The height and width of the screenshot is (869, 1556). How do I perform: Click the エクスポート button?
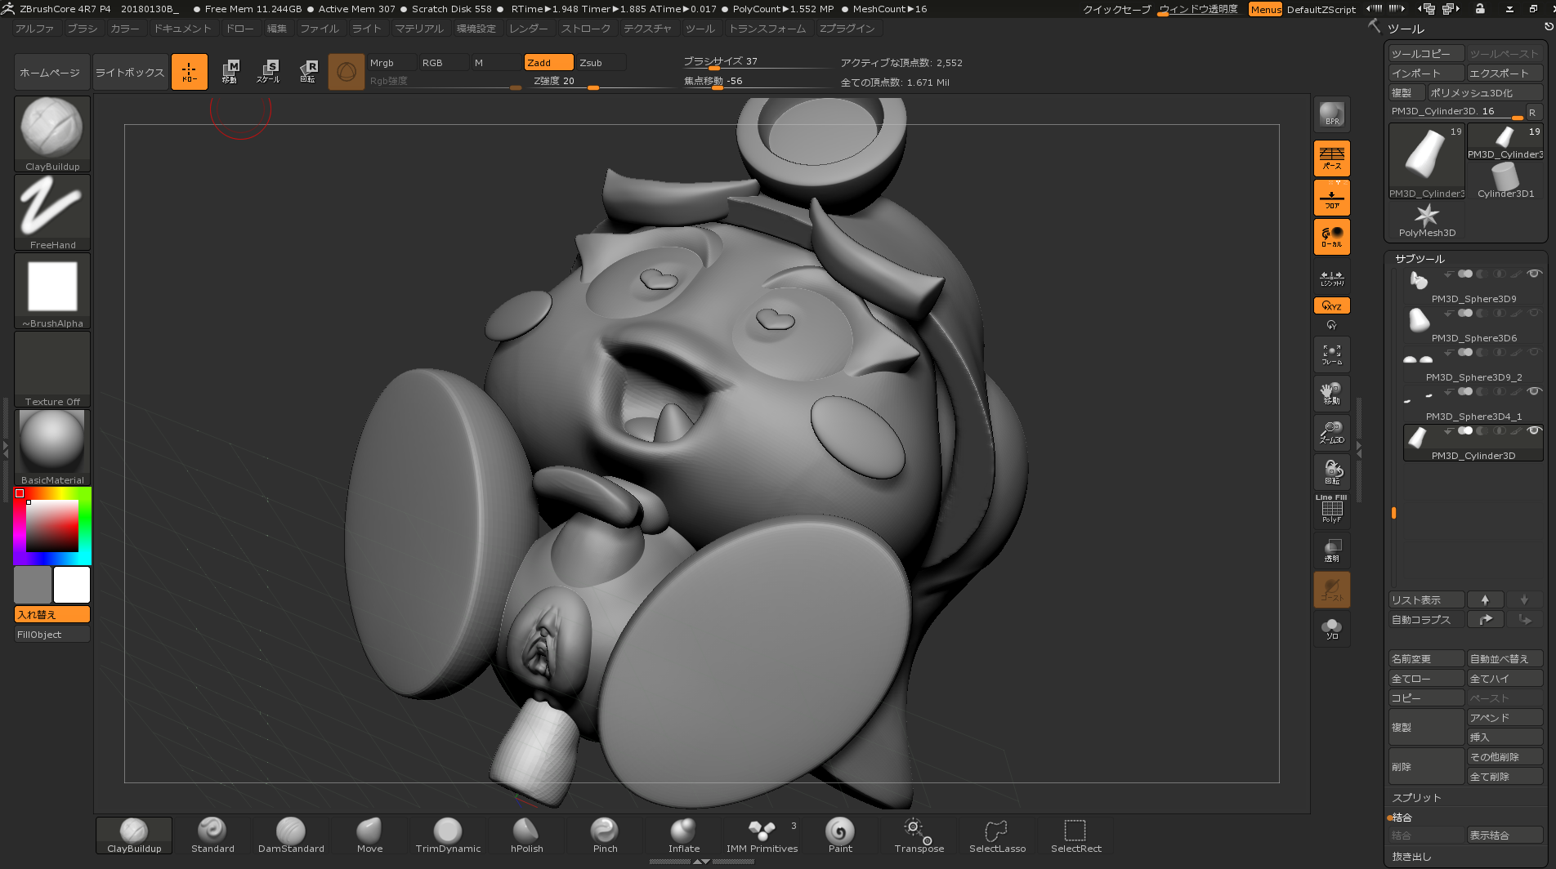[x=1504, y=74]
